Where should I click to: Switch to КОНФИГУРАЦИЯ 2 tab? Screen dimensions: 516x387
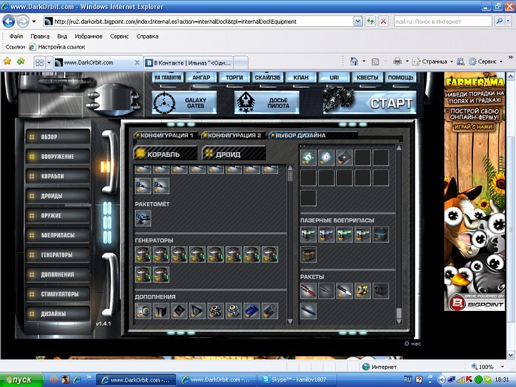tap(233, 136)
